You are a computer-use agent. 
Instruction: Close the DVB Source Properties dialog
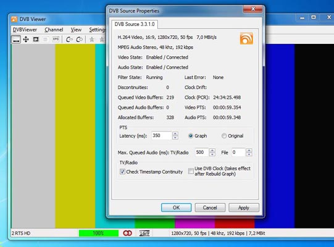(253, 9)
